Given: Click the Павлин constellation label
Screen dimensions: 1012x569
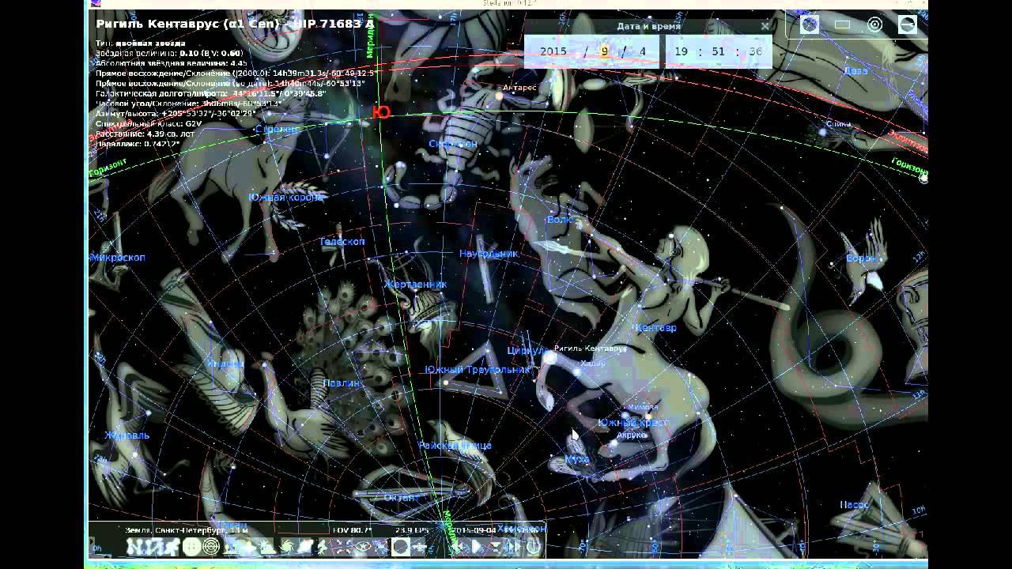Looking at the screenshot, I should click(342, 383).
